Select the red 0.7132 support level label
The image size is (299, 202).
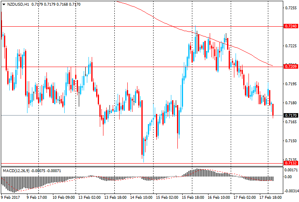coord(291,163)
